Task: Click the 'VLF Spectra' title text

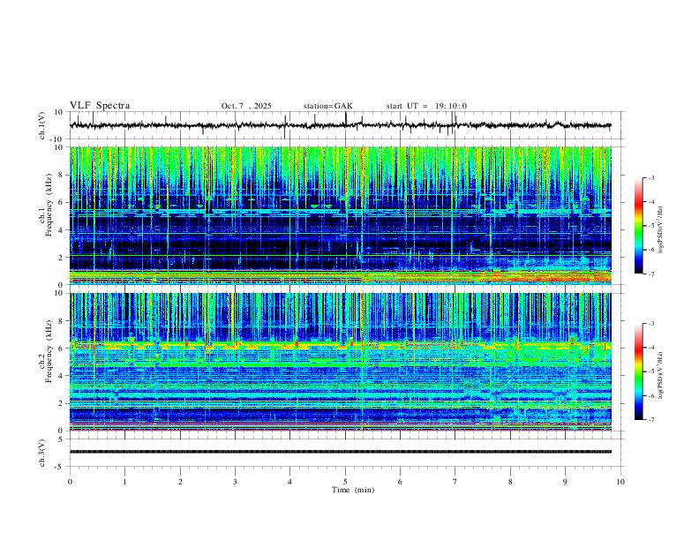Action: 100,106
